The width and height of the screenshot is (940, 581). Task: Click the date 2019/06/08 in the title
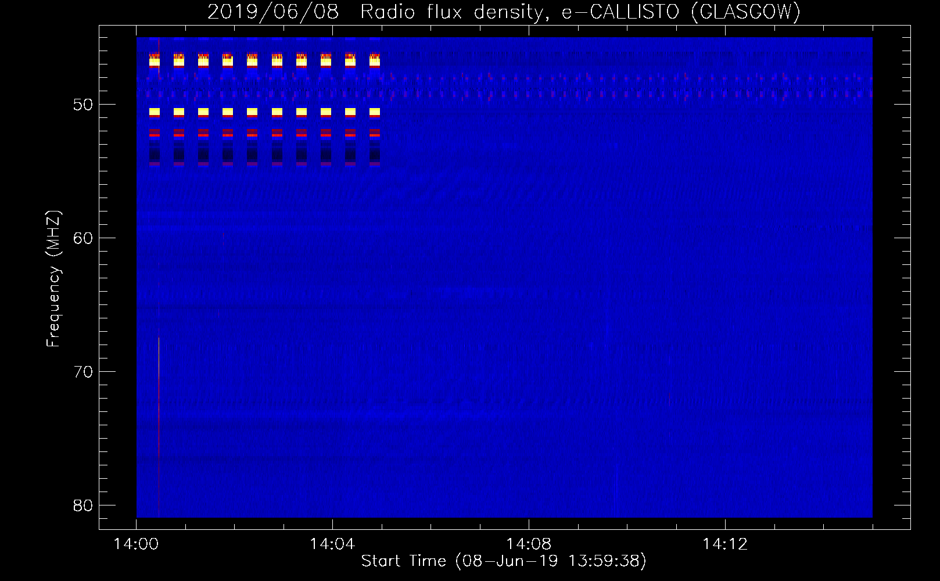272,12
